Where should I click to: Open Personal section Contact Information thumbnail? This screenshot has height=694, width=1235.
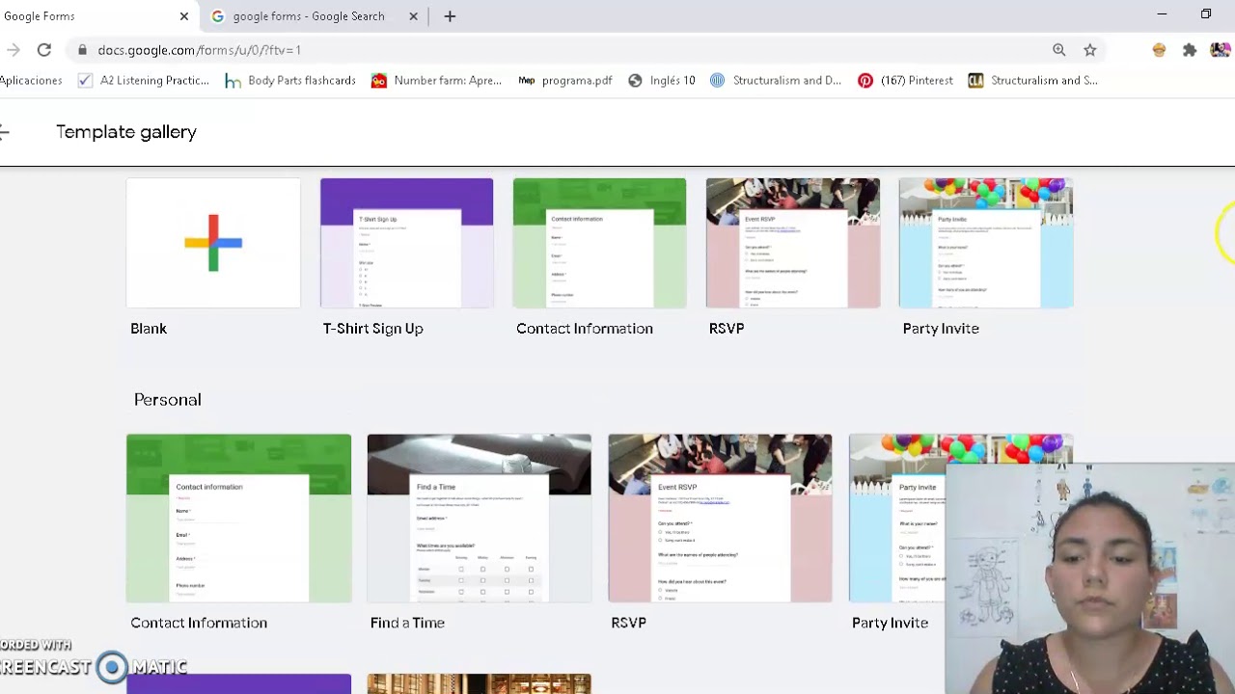(238, 519)
